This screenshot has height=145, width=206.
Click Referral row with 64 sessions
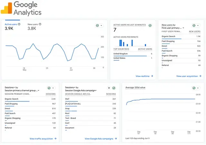(x=30, y=128)
